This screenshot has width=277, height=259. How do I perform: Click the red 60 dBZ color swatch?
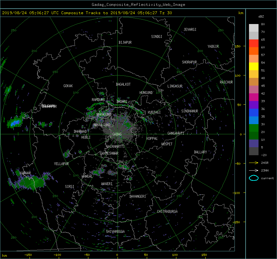pos(254,43)
